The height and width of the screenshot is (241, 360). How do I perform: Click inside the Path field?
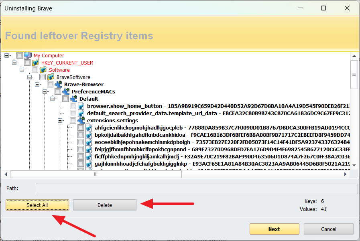(x=197, y=189)
